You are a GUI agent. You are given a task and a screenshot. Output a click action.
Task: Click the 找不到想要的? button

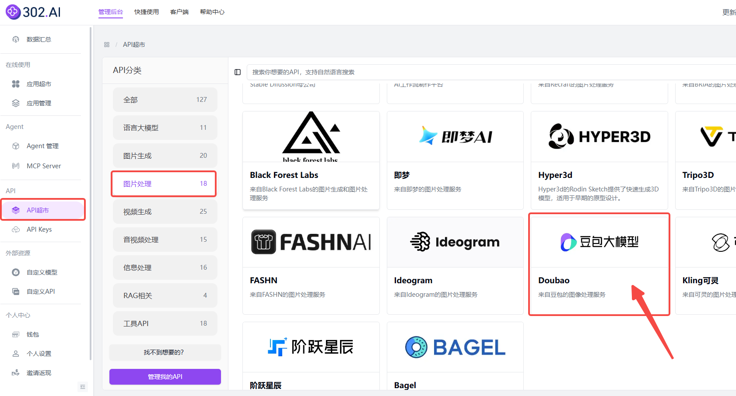click(x=165, y=352)
